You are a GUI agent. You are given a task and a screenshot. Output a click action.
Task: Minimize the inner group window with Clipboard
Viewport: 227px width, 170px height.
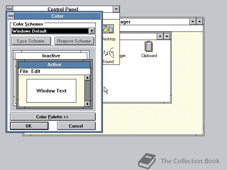[x=160, y=36]
